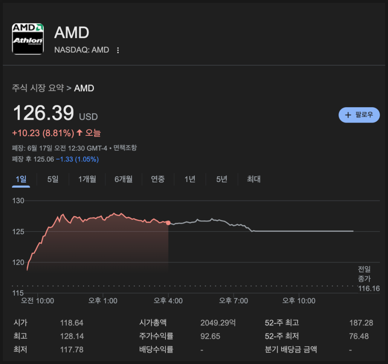
Task: Click the 최저 value 117.78
Action: 72,350
